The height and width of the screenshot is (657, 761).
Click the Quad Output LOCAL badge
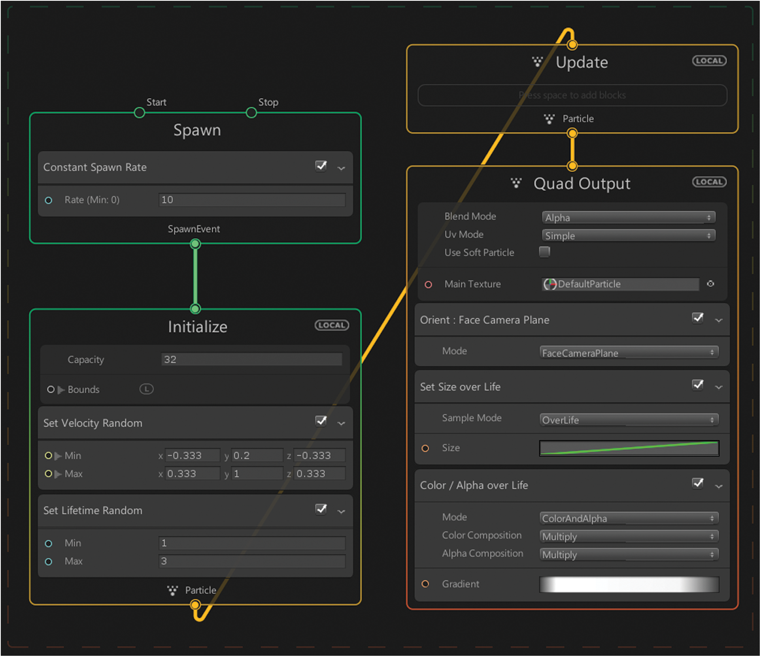pos(709,182)
